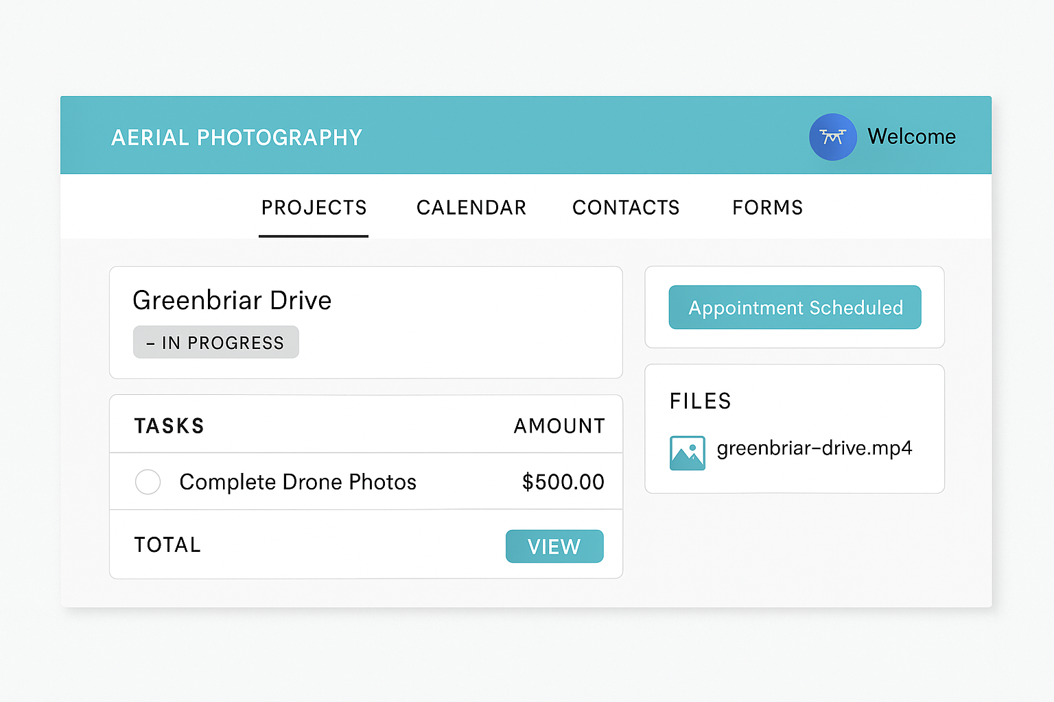The width and height of the screenshot is (1054, 702).
Task: Click the View button in Total row
Action: coord(554,546)
